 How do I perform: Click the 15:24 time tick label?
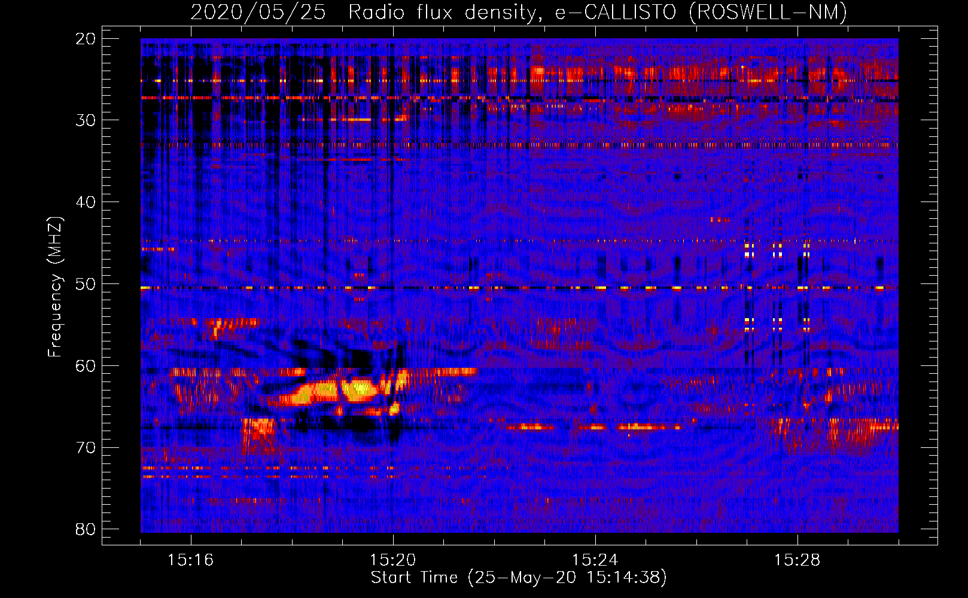(x=595, y=560)
